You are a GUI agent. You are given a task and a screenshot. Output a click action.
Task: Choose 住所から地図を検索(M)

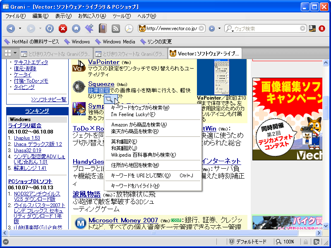153,165
